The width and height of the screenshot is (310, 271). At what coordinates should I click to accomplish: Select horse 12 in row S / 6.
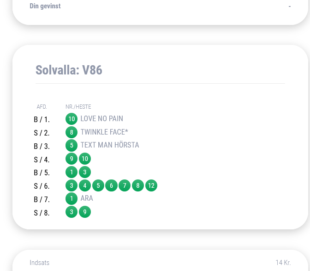click(x=151, y=185)
